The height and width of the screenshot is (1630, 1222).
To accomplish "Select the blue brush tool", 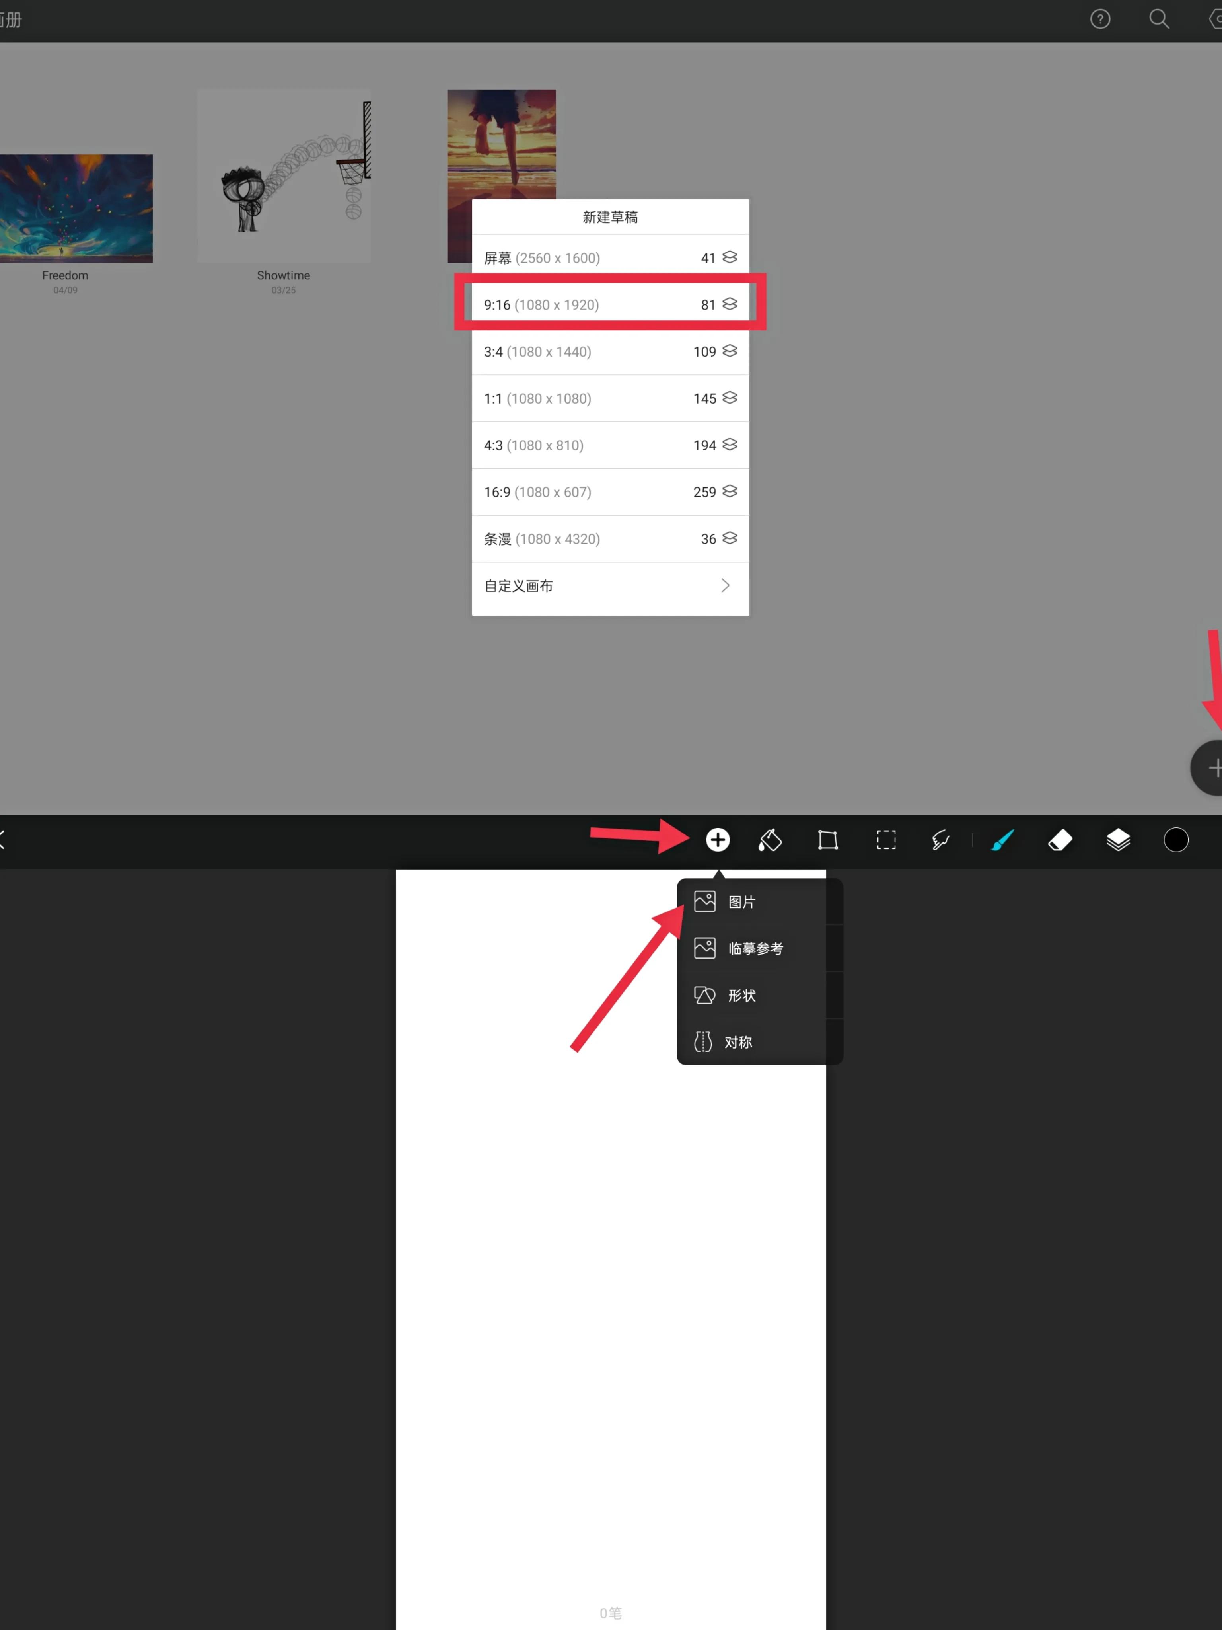I will [x=1002, y=840].
